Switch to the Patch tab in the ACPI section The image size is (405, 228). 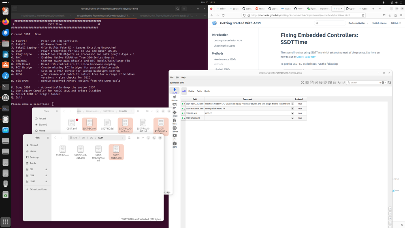pyautogui.click(x=199, y=91)
